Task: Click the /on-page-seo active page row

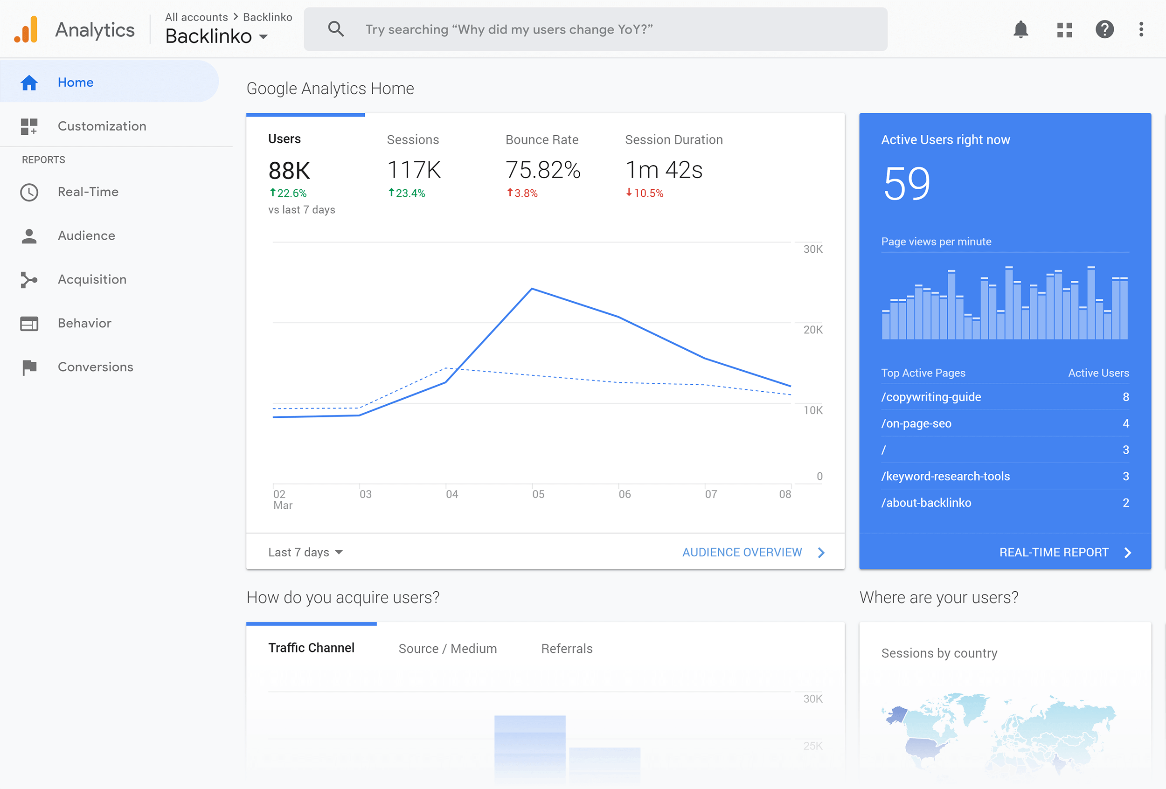Action: 1005,423
